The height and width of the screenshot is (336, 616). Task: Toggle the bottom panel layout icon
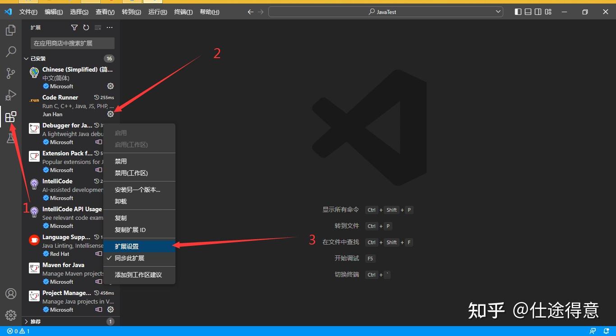click(528, 12)
